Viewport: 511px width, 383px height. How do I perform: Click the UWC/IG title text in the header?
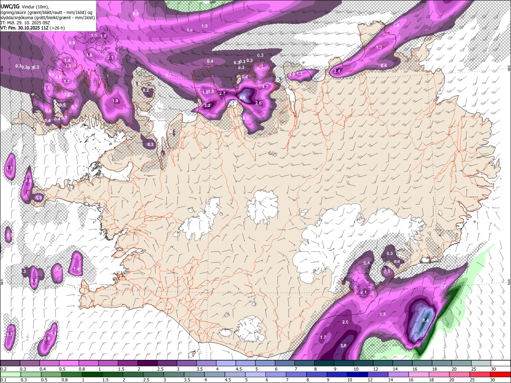10,7
